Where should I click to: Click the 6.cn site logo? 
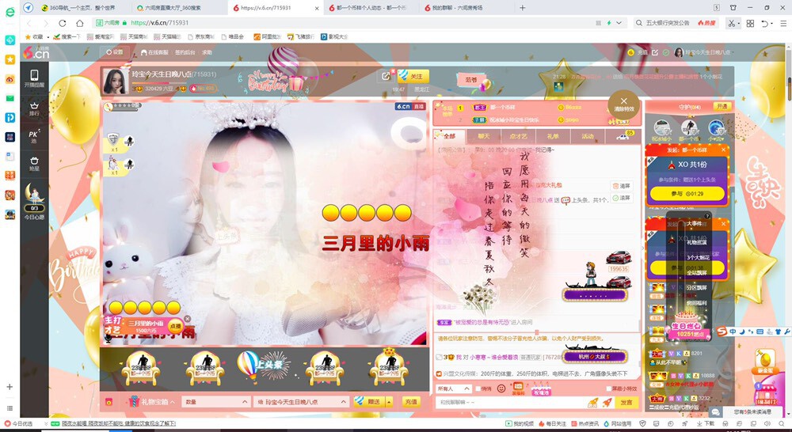point(36,52)
